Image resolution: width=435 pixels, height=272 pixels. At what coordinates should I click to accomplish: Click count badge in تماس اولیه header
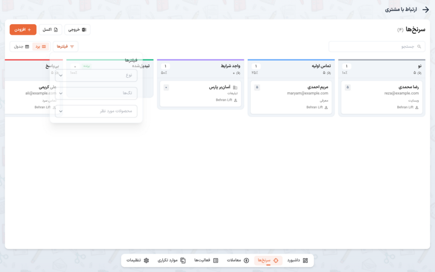point(256,66)
